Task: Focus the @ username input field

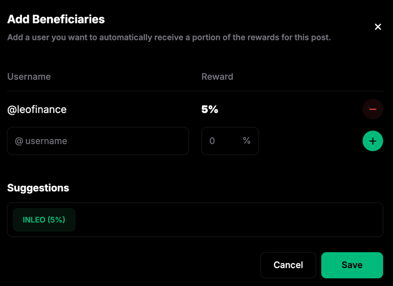Action: click(98, 141)
